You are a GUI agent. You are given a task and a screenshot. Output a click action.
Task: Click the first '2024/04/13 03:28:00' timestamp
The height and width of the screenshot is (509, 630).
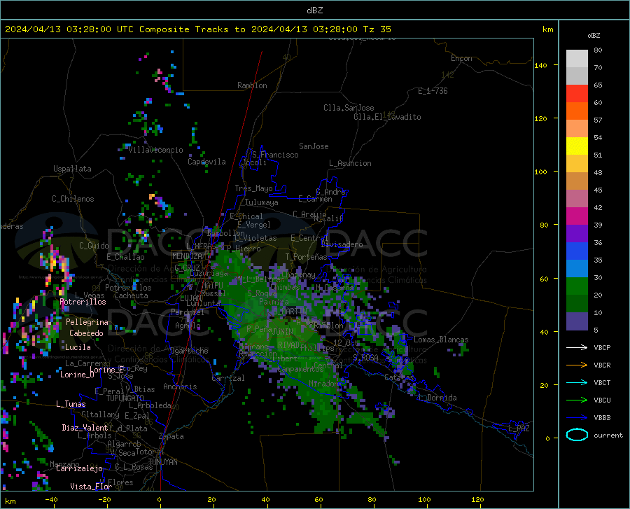[x=58, y=29]
